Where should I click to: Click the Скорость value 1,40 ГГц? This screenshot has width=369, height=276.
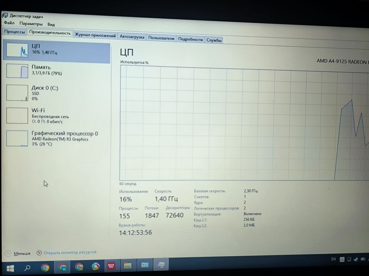tap(166, 199)
